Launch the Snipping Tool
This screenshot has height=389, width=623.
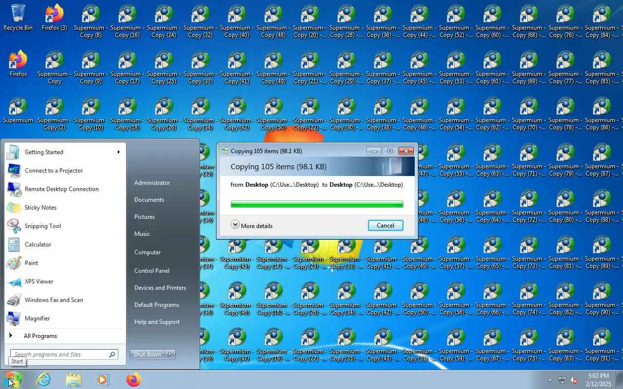65,226
